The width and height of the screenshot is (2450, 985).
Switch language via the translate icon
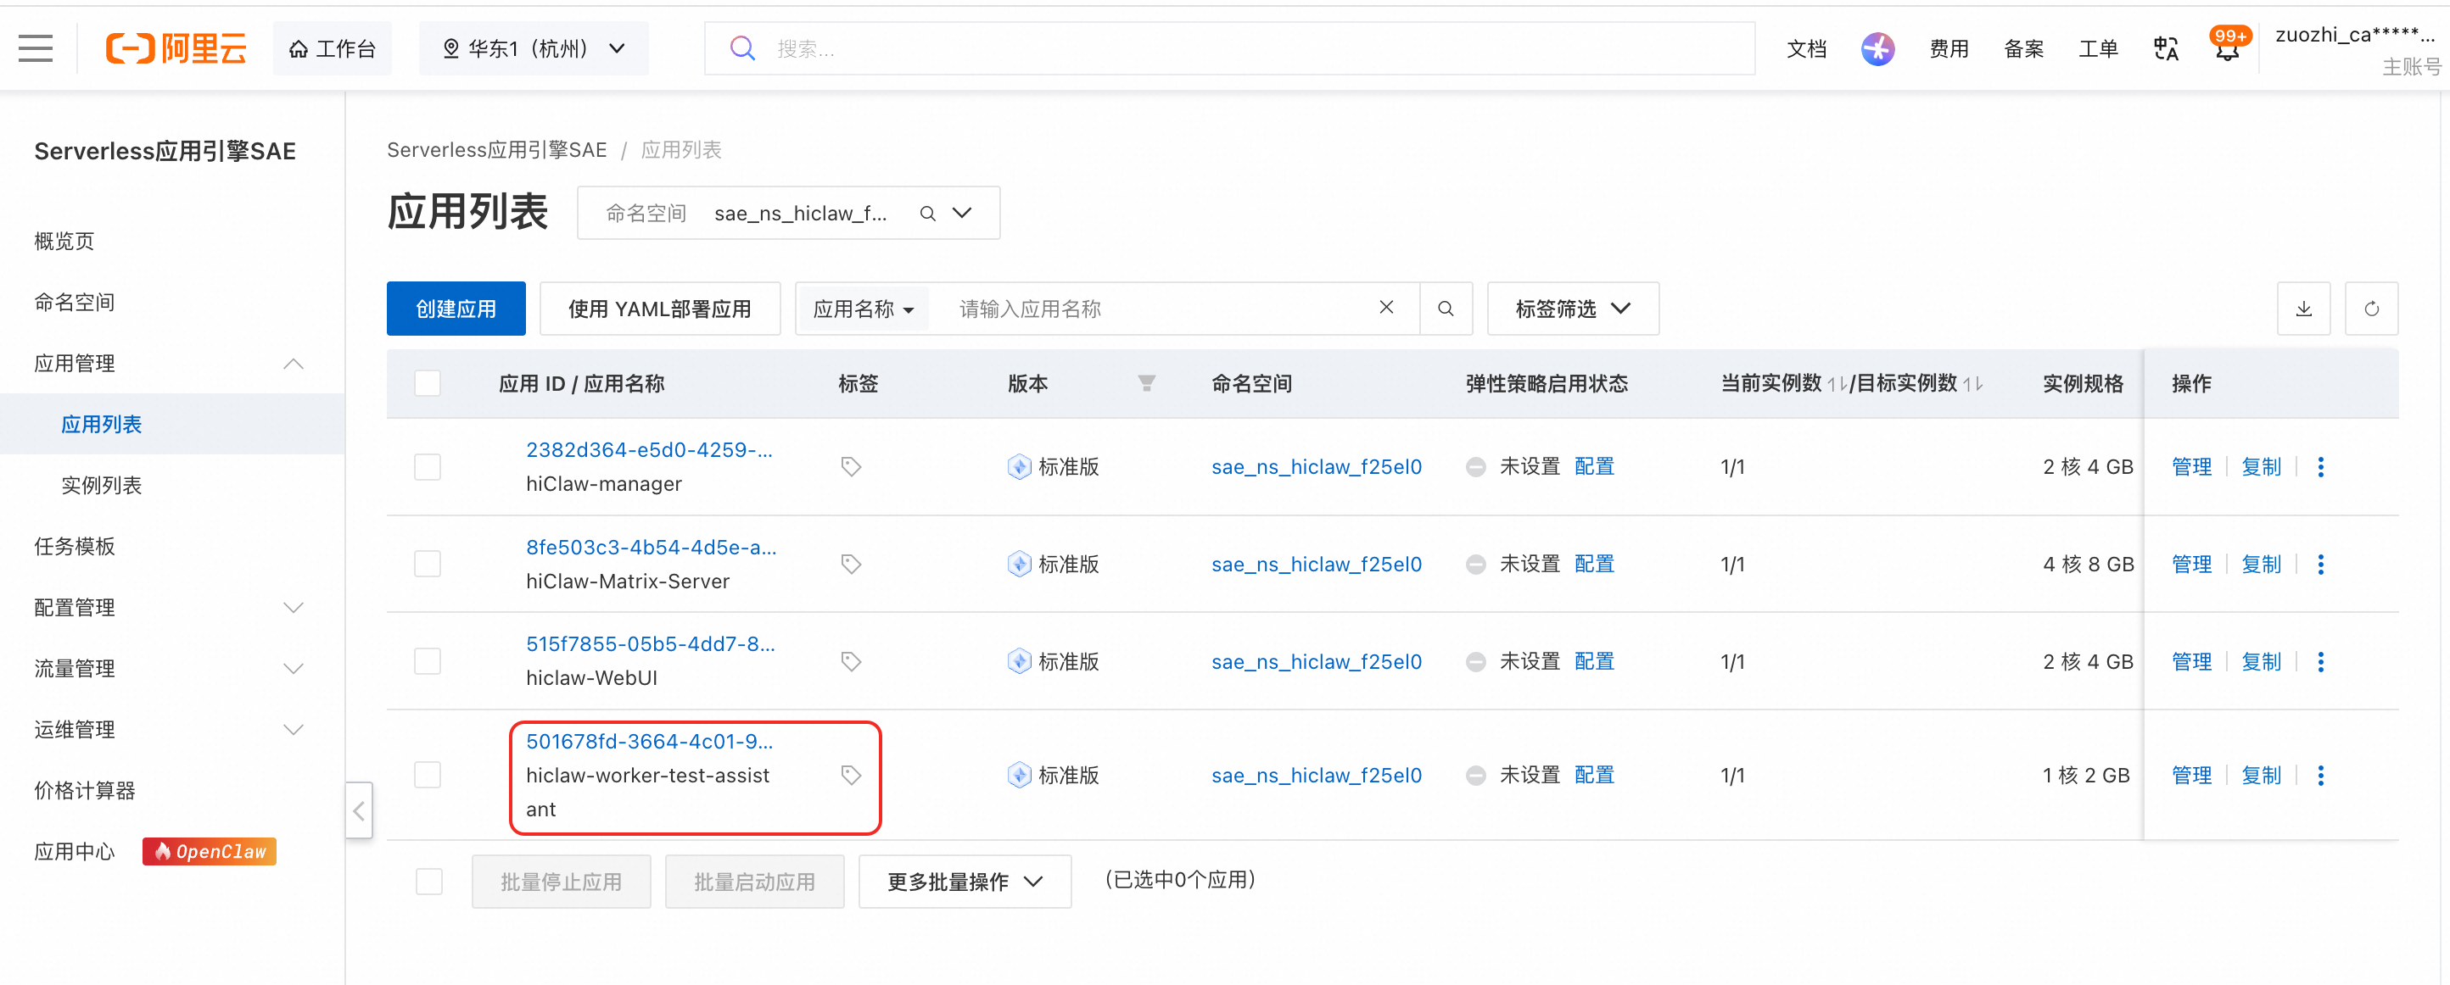click(2166, 48)
